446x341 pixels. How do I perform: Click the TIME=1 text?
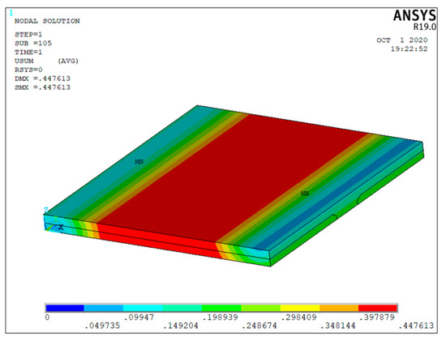pyautogui.click(x=28, y=52)
